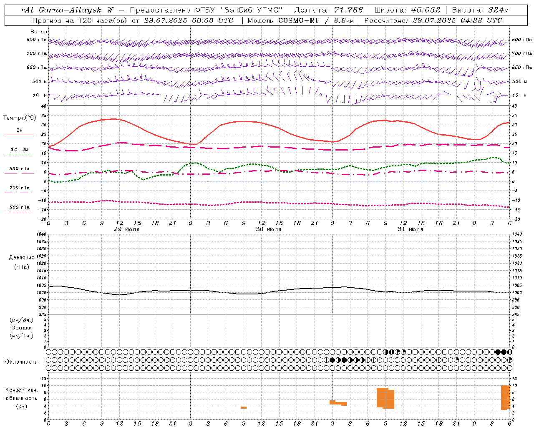Click the (км) convective cloud unit label

[x=21, y=406]
